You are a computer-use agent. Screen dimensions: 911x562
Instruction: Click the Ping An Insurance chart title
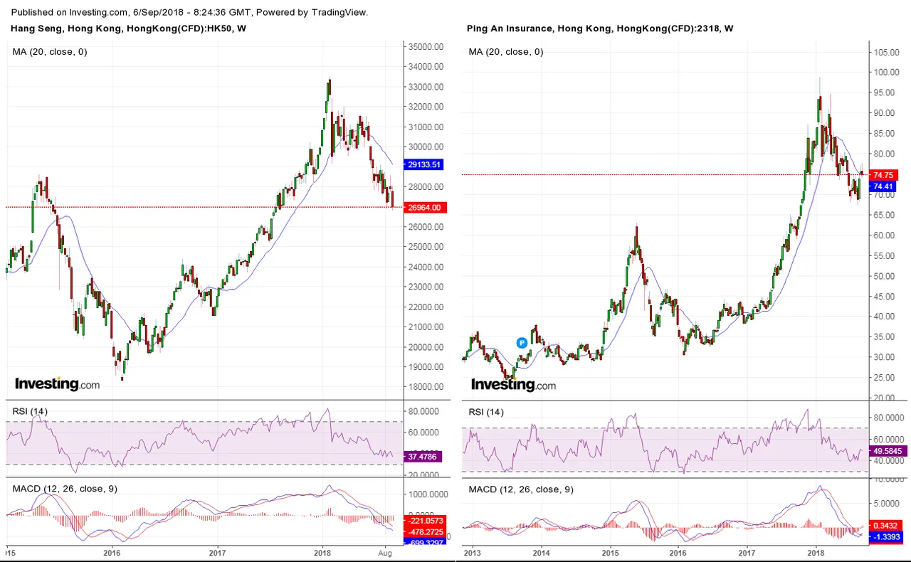pos(600,28)
